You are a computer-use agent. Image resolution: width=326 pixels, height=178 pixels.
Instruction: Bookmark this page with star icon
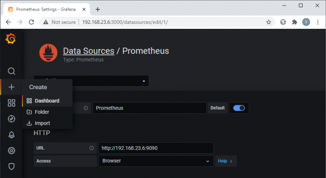point(268,22)
